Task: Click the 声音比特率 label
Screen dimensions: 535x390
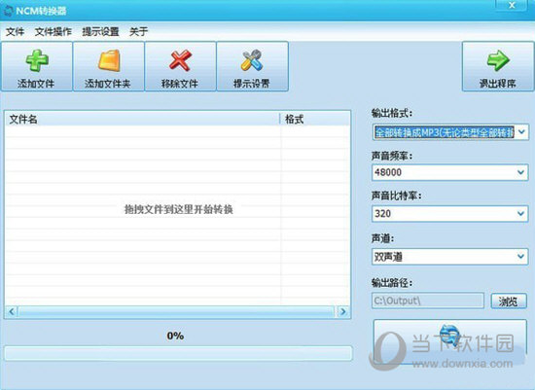Action: click(x=397, y=195)
